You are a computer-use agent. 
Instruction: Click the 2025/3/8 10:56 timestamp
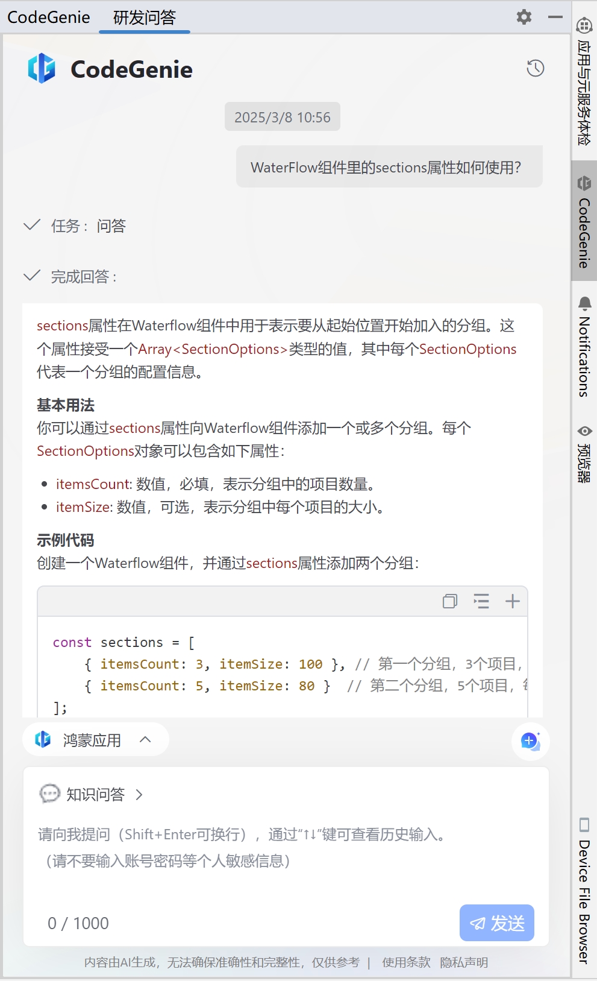283,117
